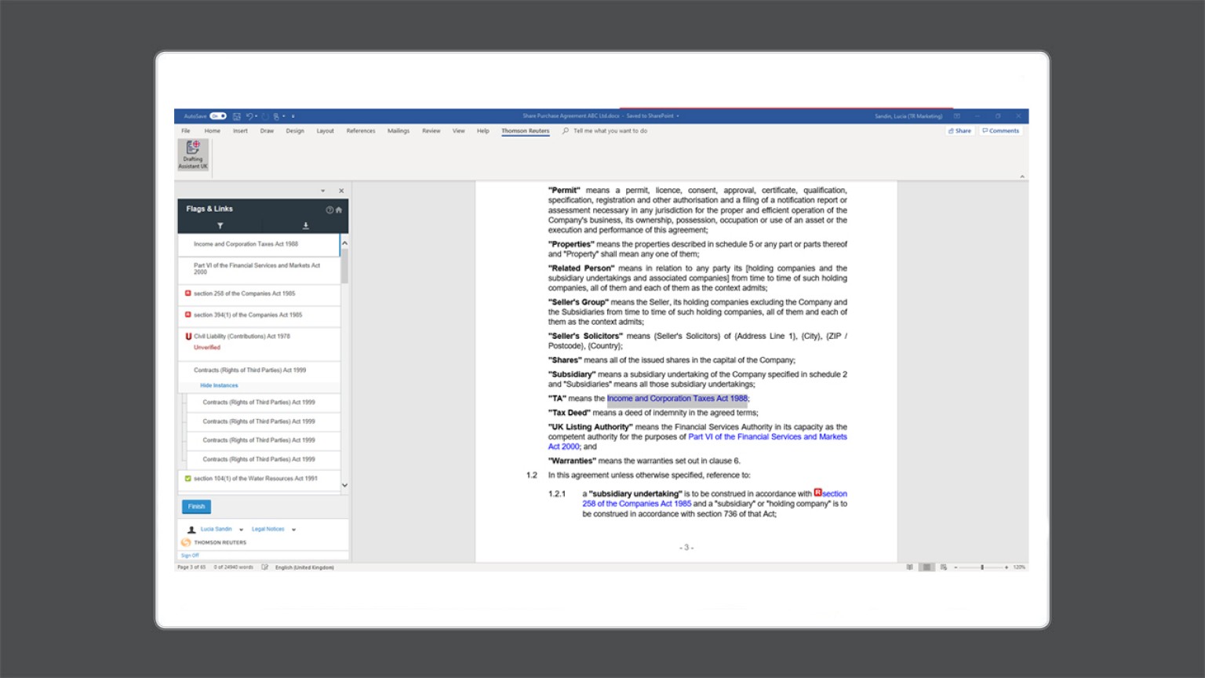
Task: Click the filter icon in Flags & Links panel
Action: click(220, 226)
